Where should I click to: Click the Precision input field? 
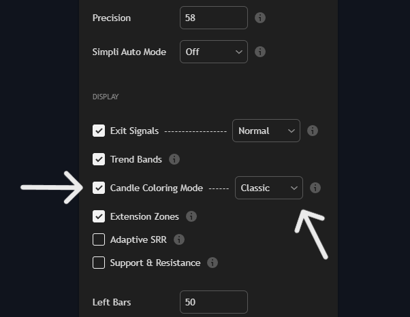coord(214,18)
